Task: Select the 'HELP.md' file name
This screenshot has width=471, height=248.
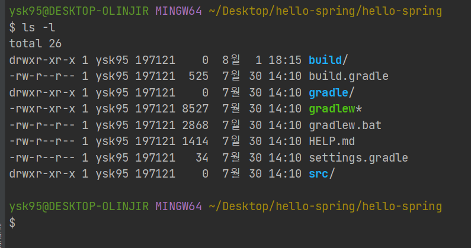Action: pyautogui.click(x=332, y=141)
